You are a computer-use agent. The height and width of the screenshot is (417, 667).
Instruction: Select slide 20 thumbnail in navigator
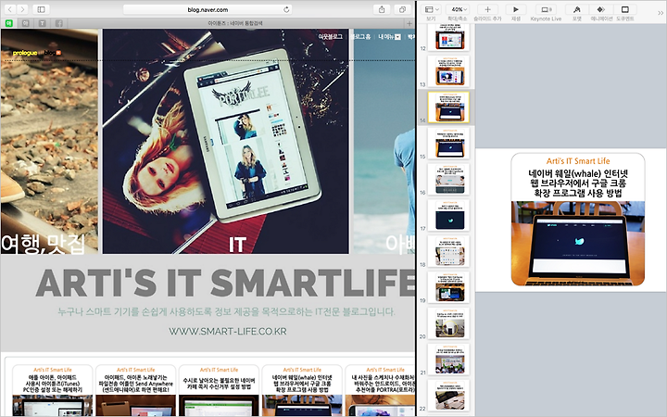pos(449,323)
